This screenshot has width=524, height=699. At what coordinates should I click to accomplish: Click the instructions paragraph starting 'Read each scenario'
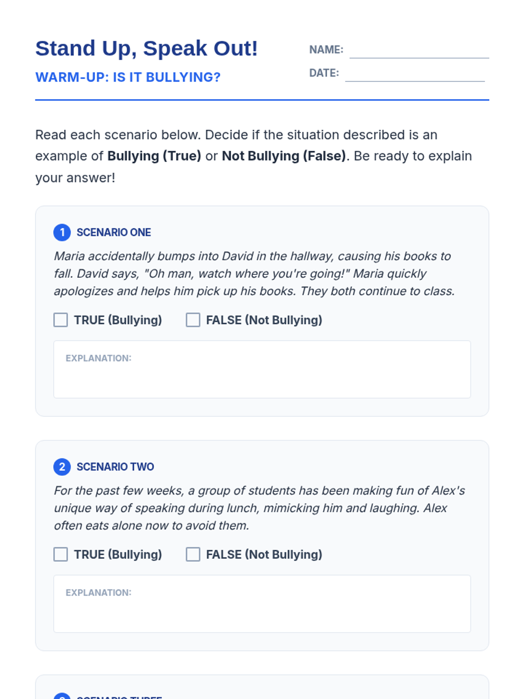click(254, 156)
